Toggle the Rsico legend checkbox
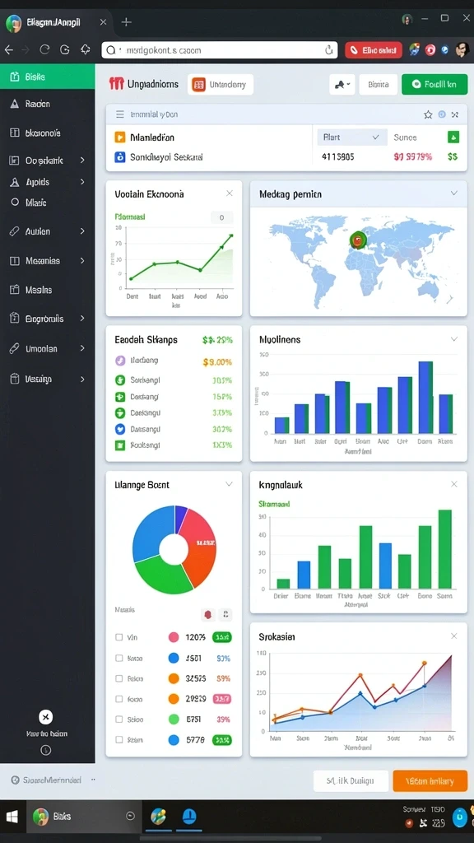 [x=118, y=678]
